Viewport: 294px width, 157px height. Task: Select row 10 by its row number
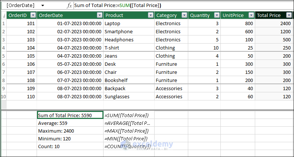pos(3,96)
